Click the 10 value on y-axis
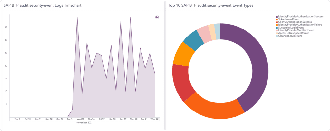 pyautogui.click(x=6, y=91)
